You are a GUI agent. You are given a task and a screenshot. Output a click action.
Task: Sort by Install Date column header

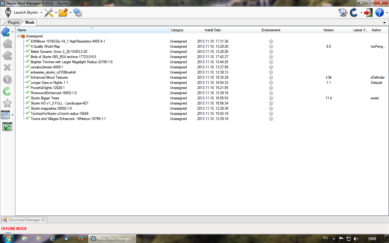213,30
